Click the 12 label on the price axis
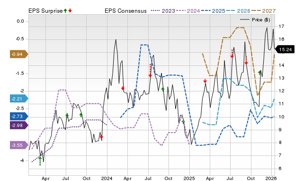Viewport: 303px width, 181px height. pos(281,91)
